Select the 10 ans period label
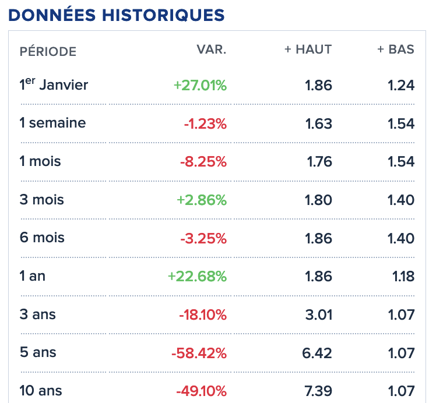The width and height of the screenshot is (429, 403). 40,390
